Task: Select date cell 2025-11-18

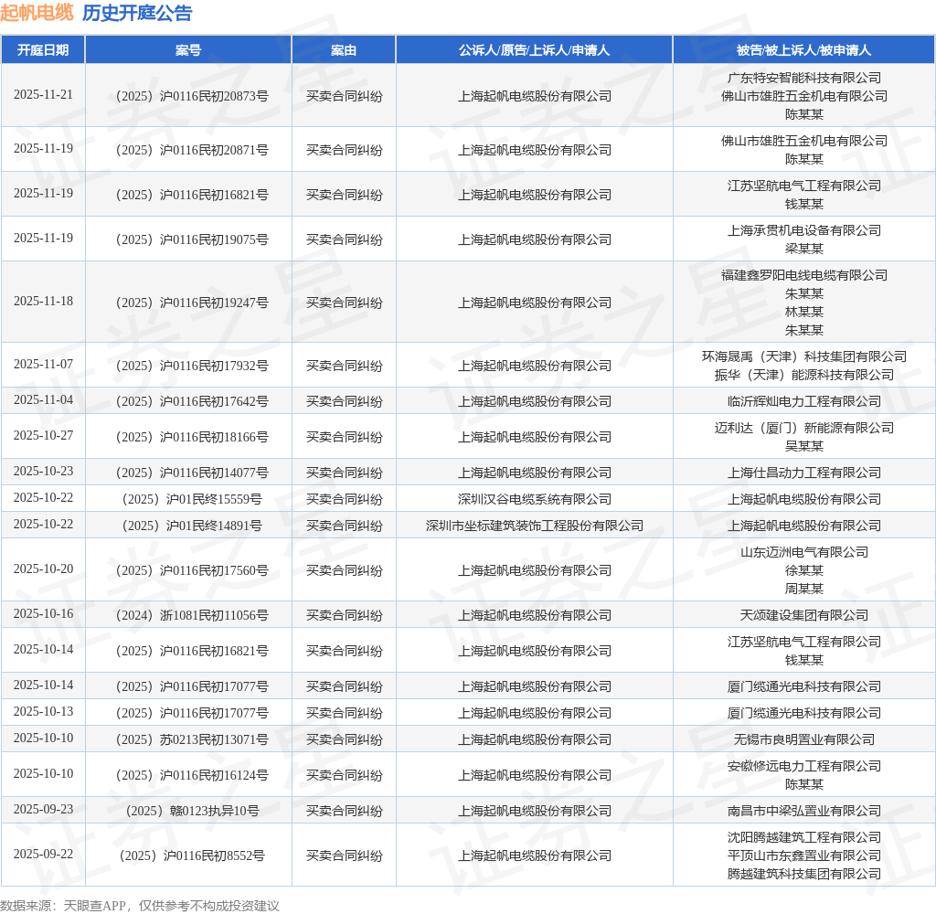Action: tap(43, 301)
